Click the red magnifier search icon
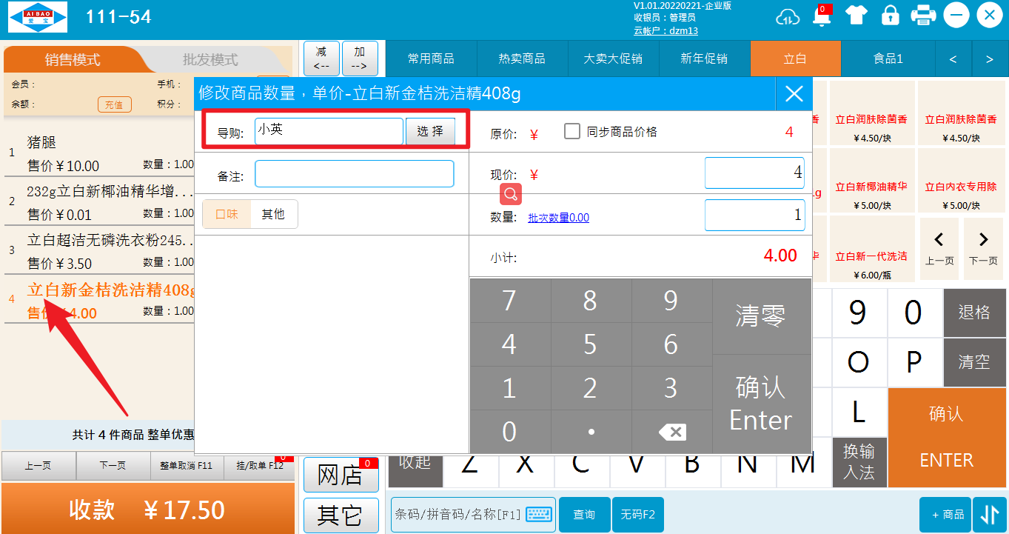 pos(511,194)
